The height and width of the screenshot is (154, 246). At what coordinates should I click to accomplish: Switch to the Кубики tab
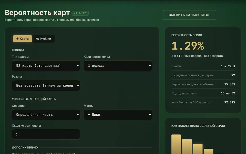point(44,39)
